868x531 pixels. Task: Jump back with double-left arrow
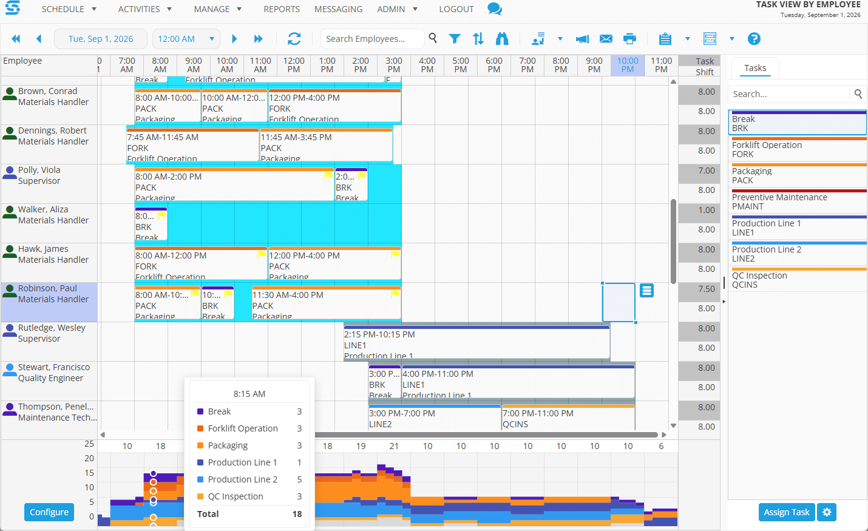(16, 39)
